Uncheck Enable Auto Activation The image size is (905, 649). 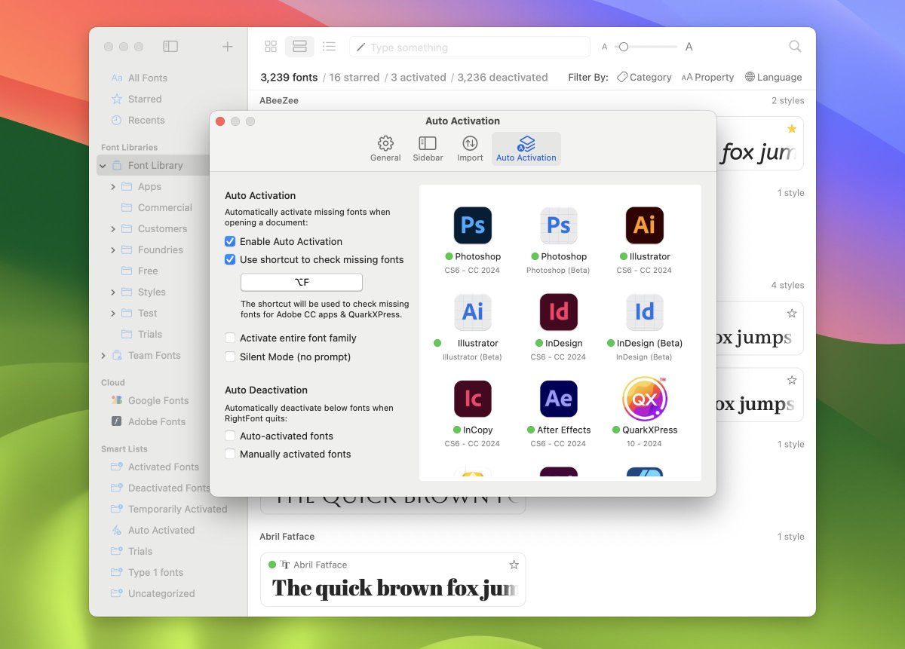coord(230,241)
